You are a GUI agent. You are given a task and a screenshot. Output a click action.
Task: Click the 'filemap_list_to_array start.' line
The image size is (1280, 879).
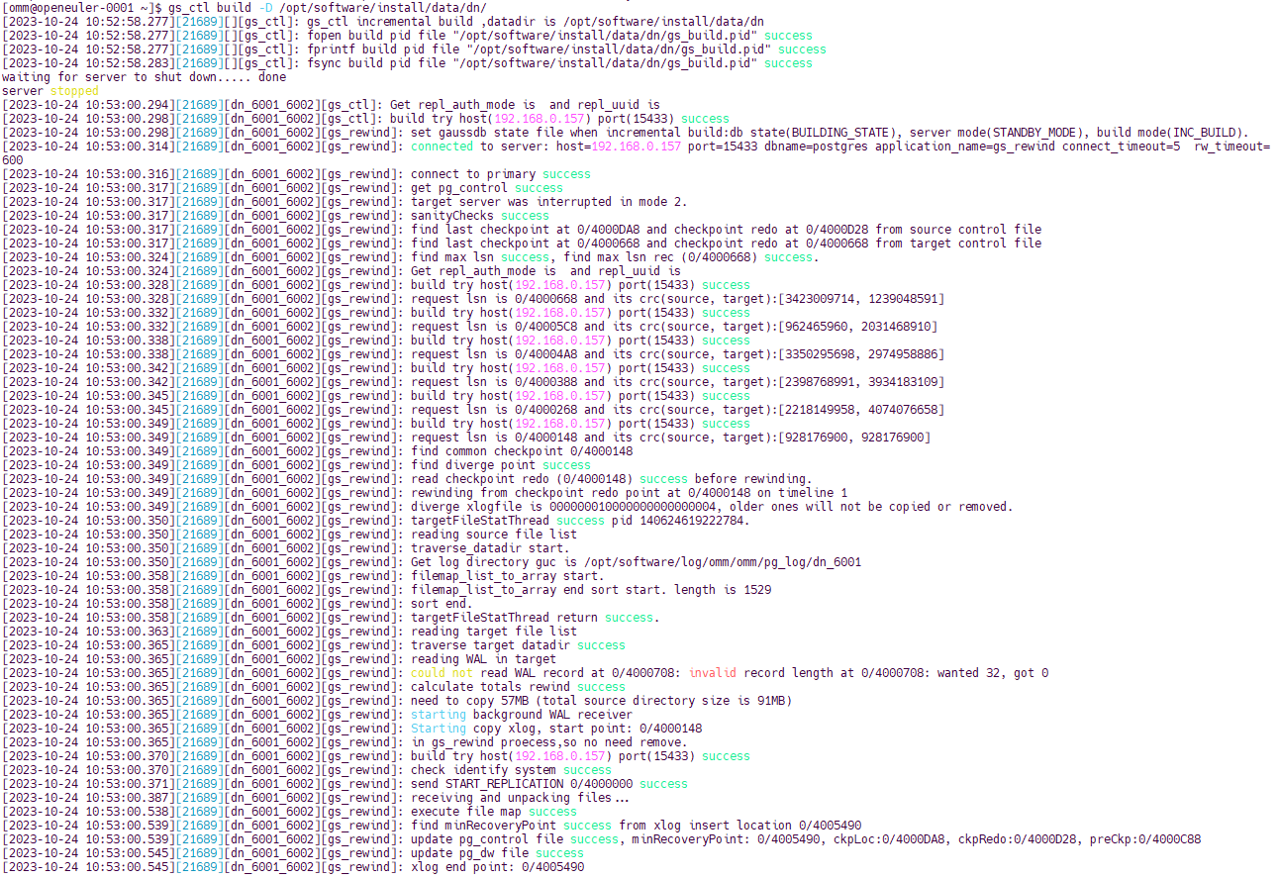point(303,575)
